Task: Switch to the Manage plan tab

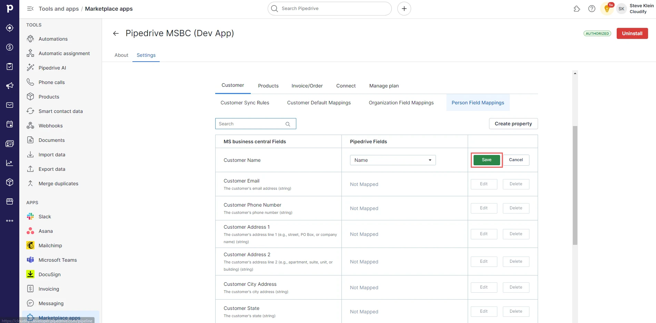Action: point(384,86)
